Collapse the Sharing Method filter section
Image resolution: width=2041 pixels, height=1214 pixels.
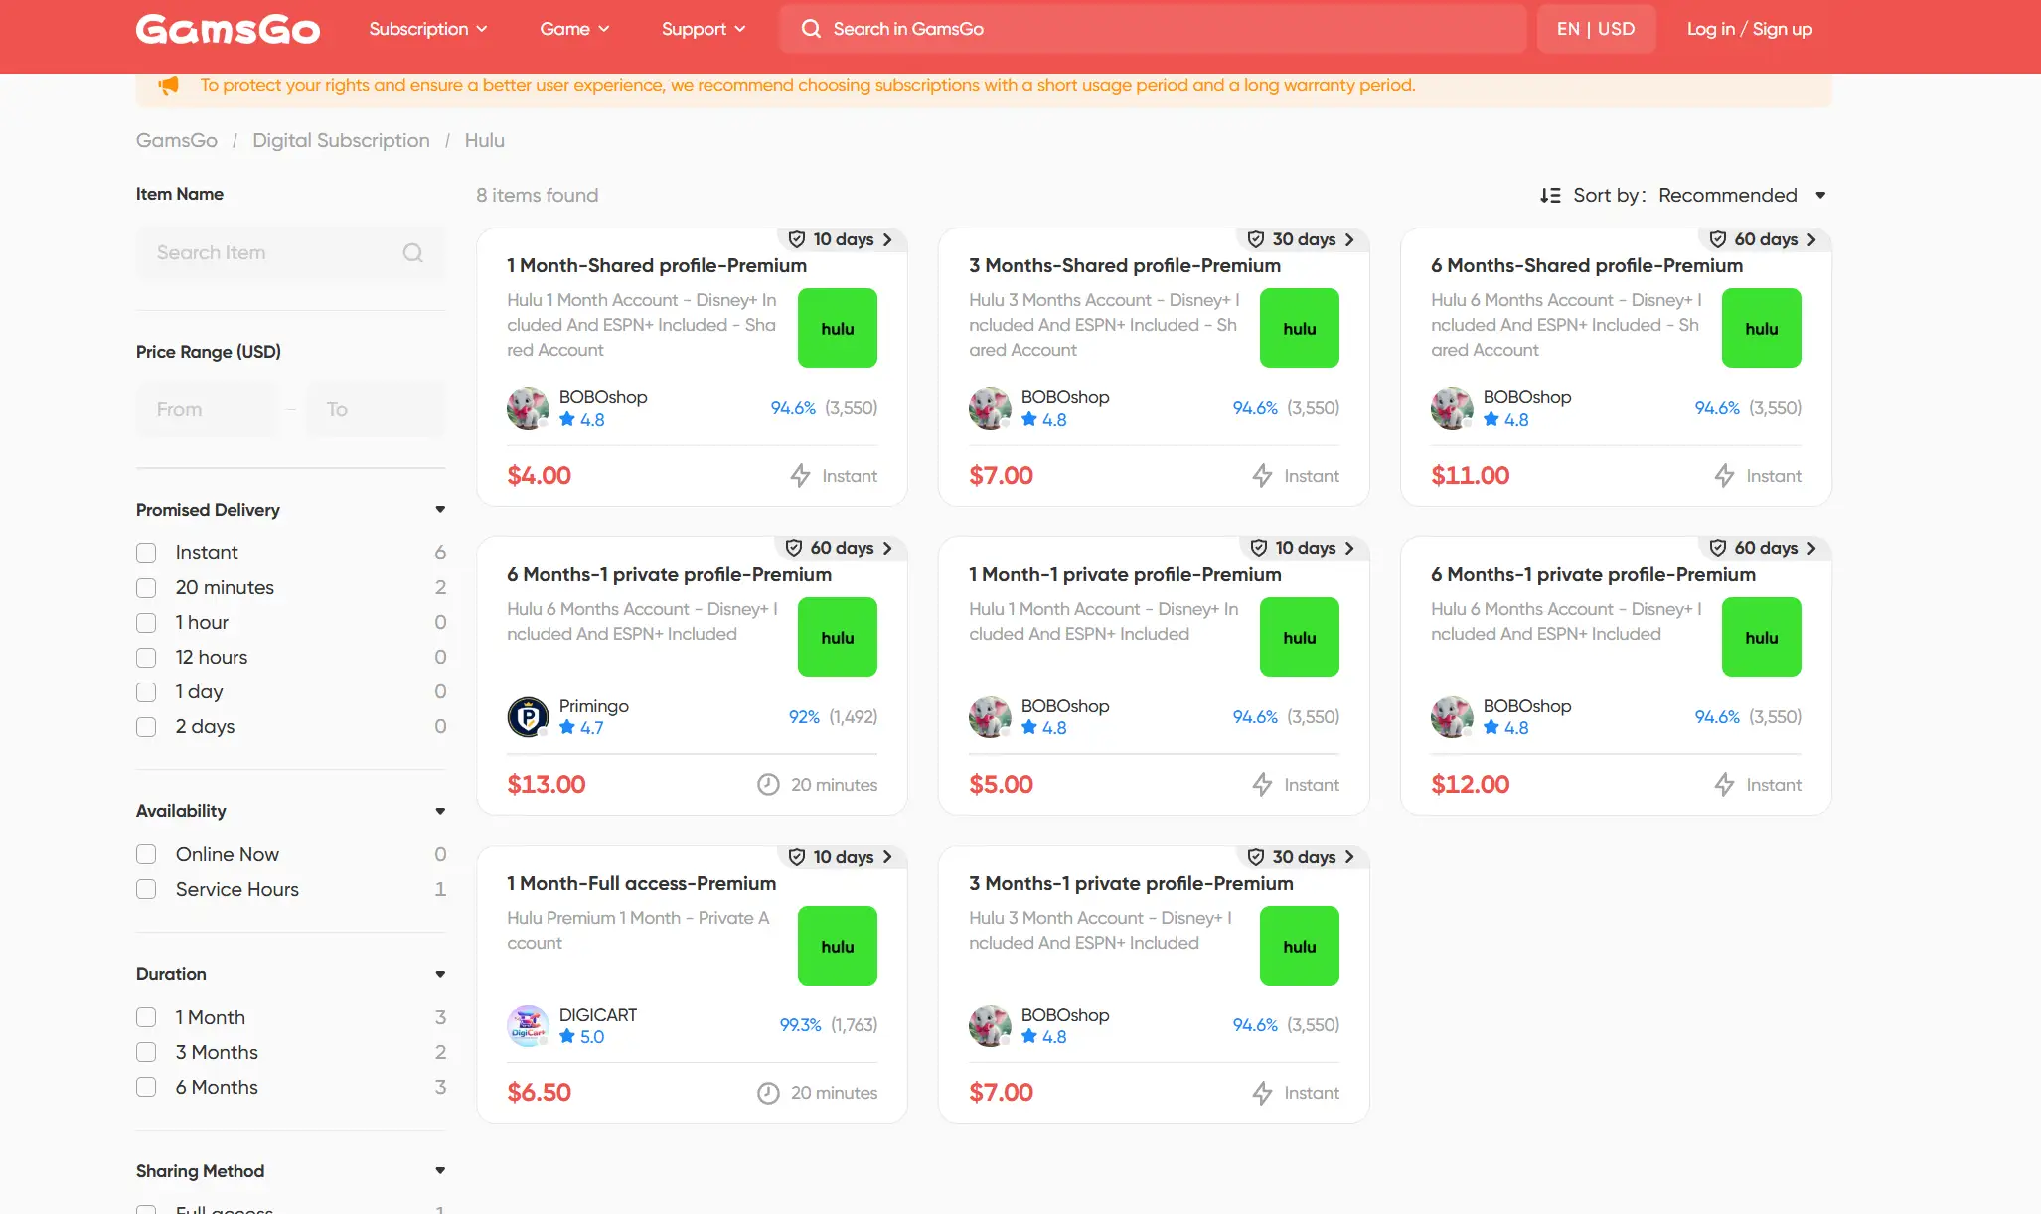pyautogui.click(x=440, y=1171)
